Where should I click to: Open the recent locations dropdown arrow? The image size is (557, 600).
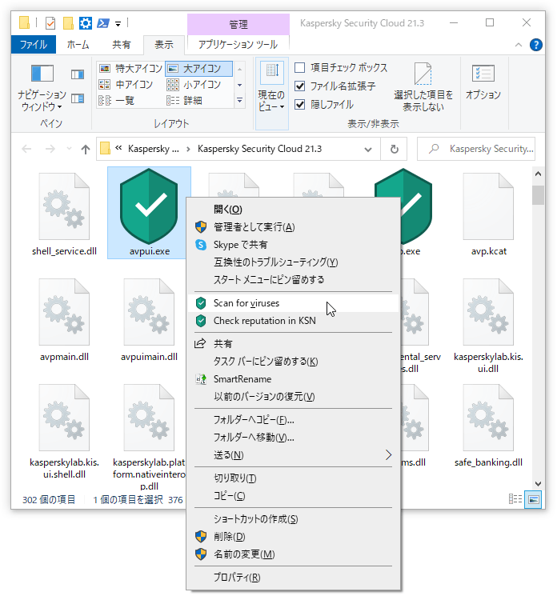pos(69,149)
